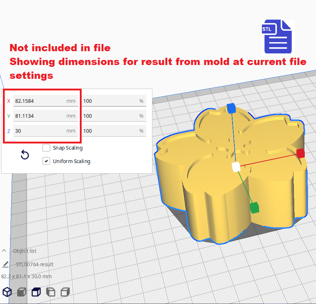Uncheck the Uniform Scaling checkbox
This screenshot has height=304, width=316.
(46, 161)
